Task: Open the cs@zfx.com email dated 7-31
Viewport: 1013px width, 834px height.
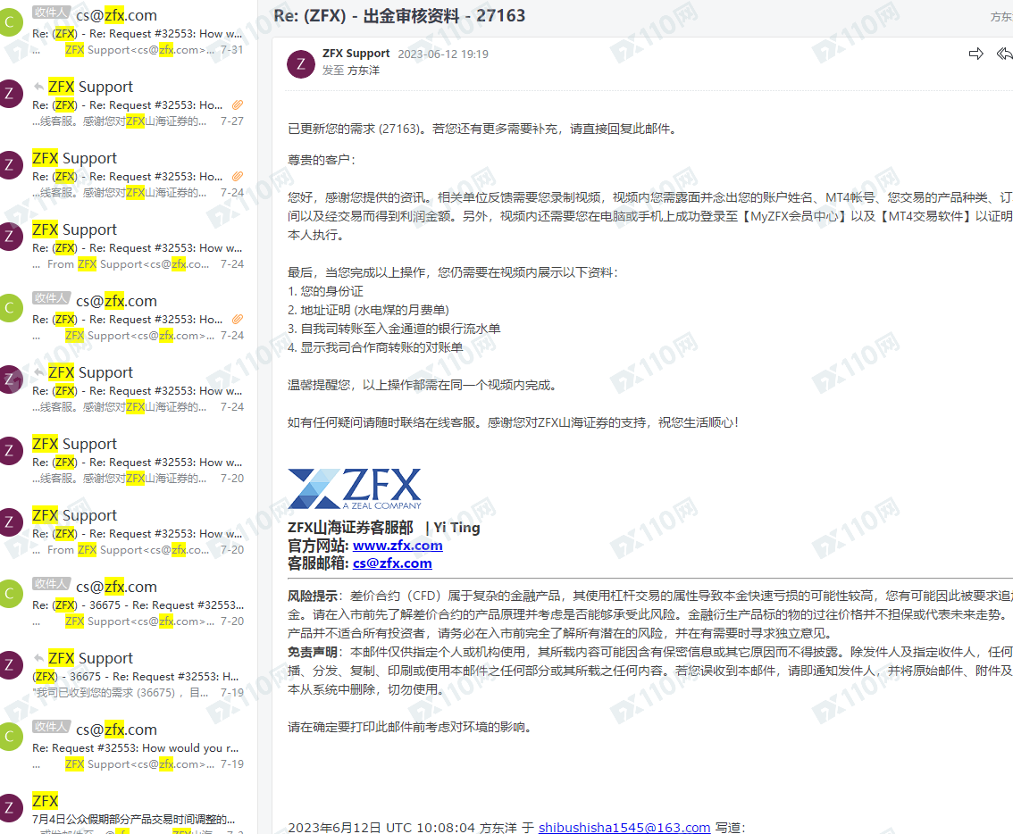Action: pyautogui.click(x=134, y=32)
